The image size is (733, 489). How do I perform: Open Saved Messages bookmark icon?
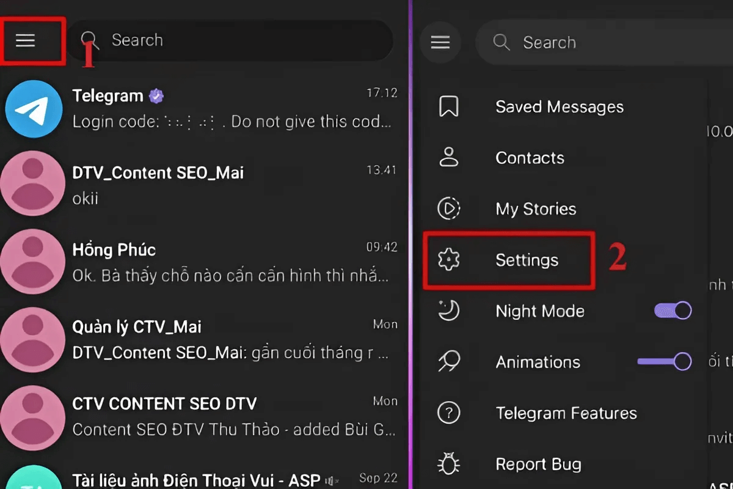click(x=449, y=106)
